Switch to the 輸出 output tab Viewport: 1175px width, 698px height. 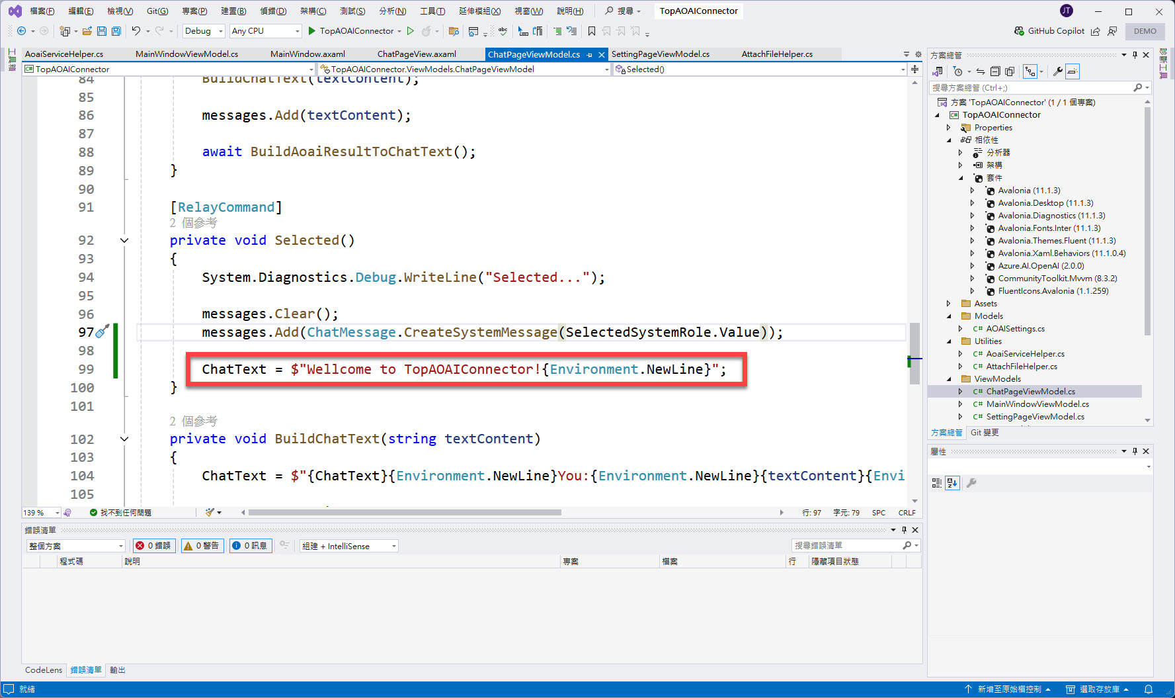coord(118,670)
